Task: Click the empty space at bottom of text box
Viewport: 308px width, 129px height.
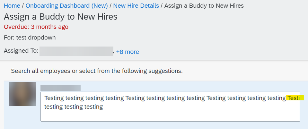Action: point(170,116)
